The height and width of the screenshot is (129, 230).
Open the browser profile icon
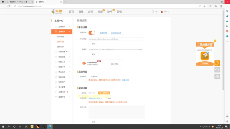pyautogui.click(x=221, y=6)
